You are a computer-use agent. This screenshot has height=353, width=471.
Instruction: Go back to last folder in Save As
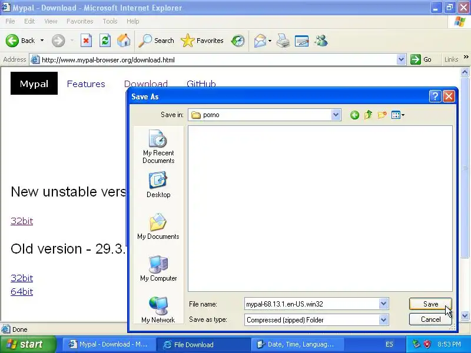click(x=355, y=115)
